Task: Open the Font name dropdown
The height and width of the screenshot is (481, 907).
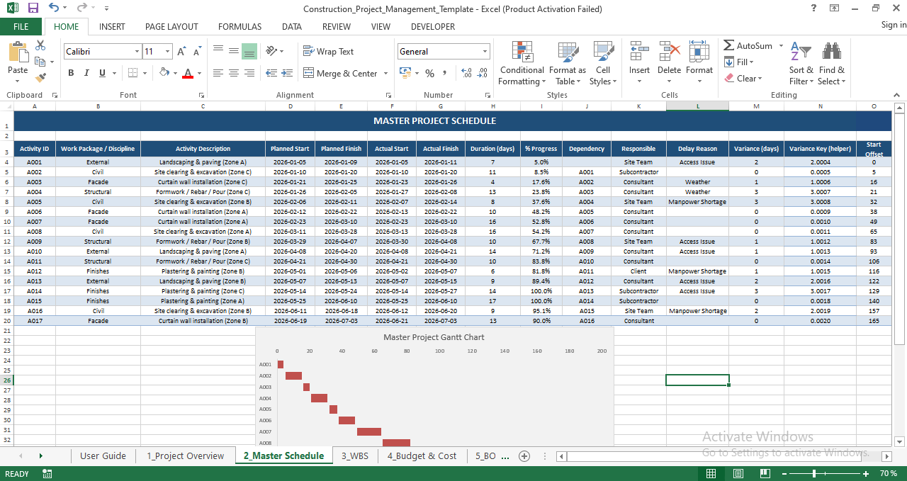Action: 139,51
